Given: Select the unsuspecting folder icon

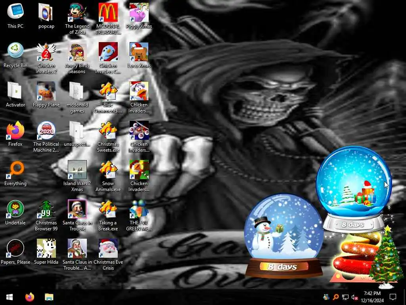Looking at the screenshot, I should [x=77, y=134].
